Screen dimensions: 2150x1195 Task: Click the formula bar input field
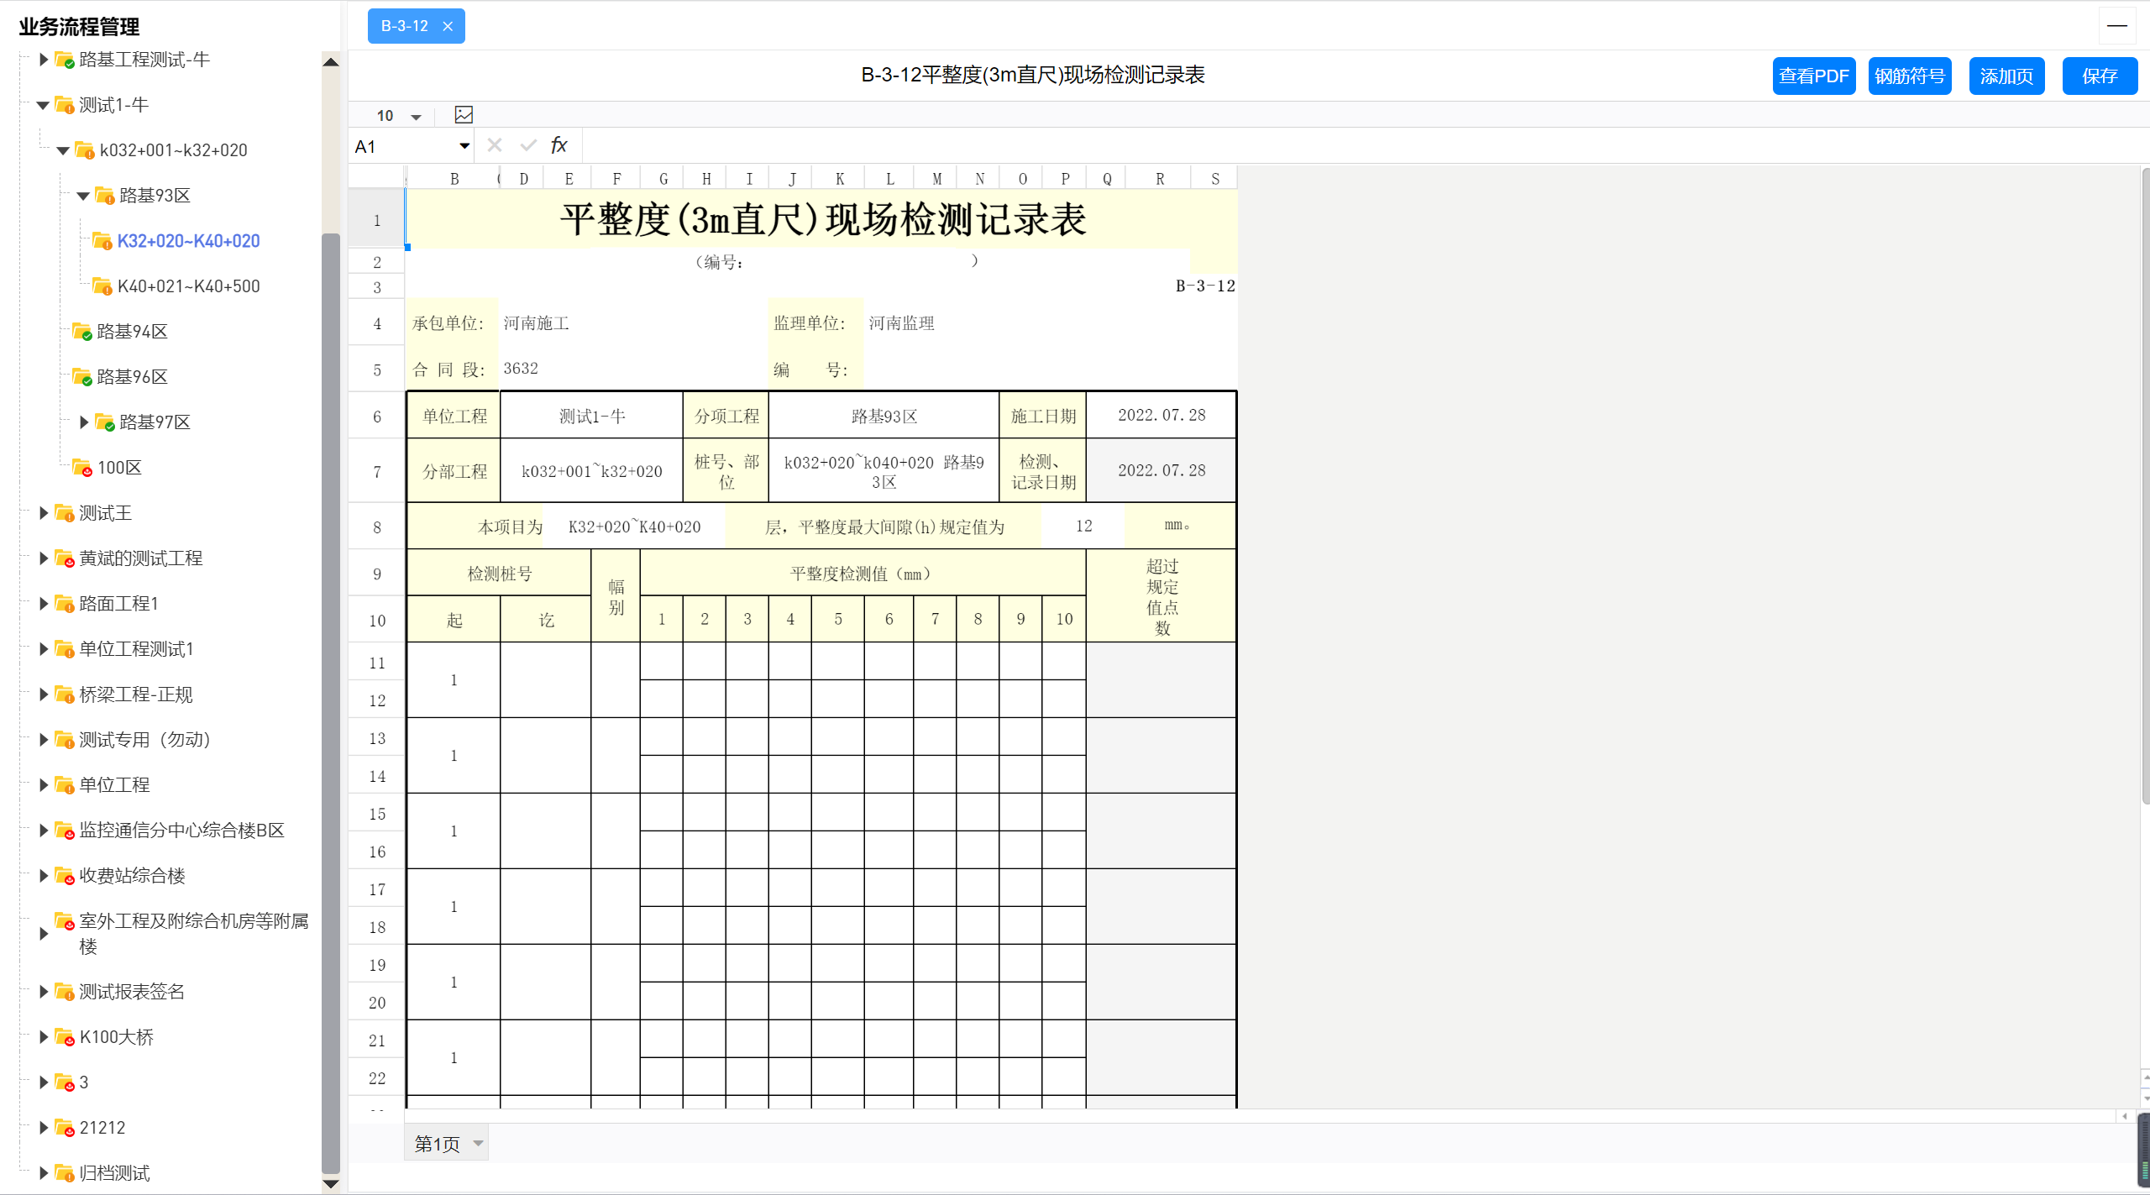(x=1365, y=146)
